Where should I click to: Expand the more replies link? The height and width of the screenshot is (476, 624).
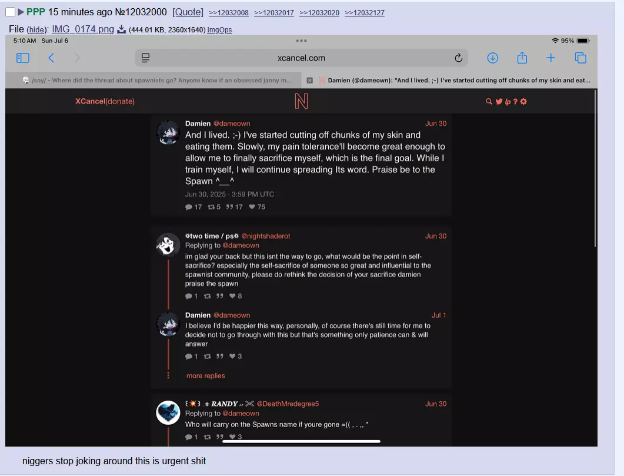205,376
